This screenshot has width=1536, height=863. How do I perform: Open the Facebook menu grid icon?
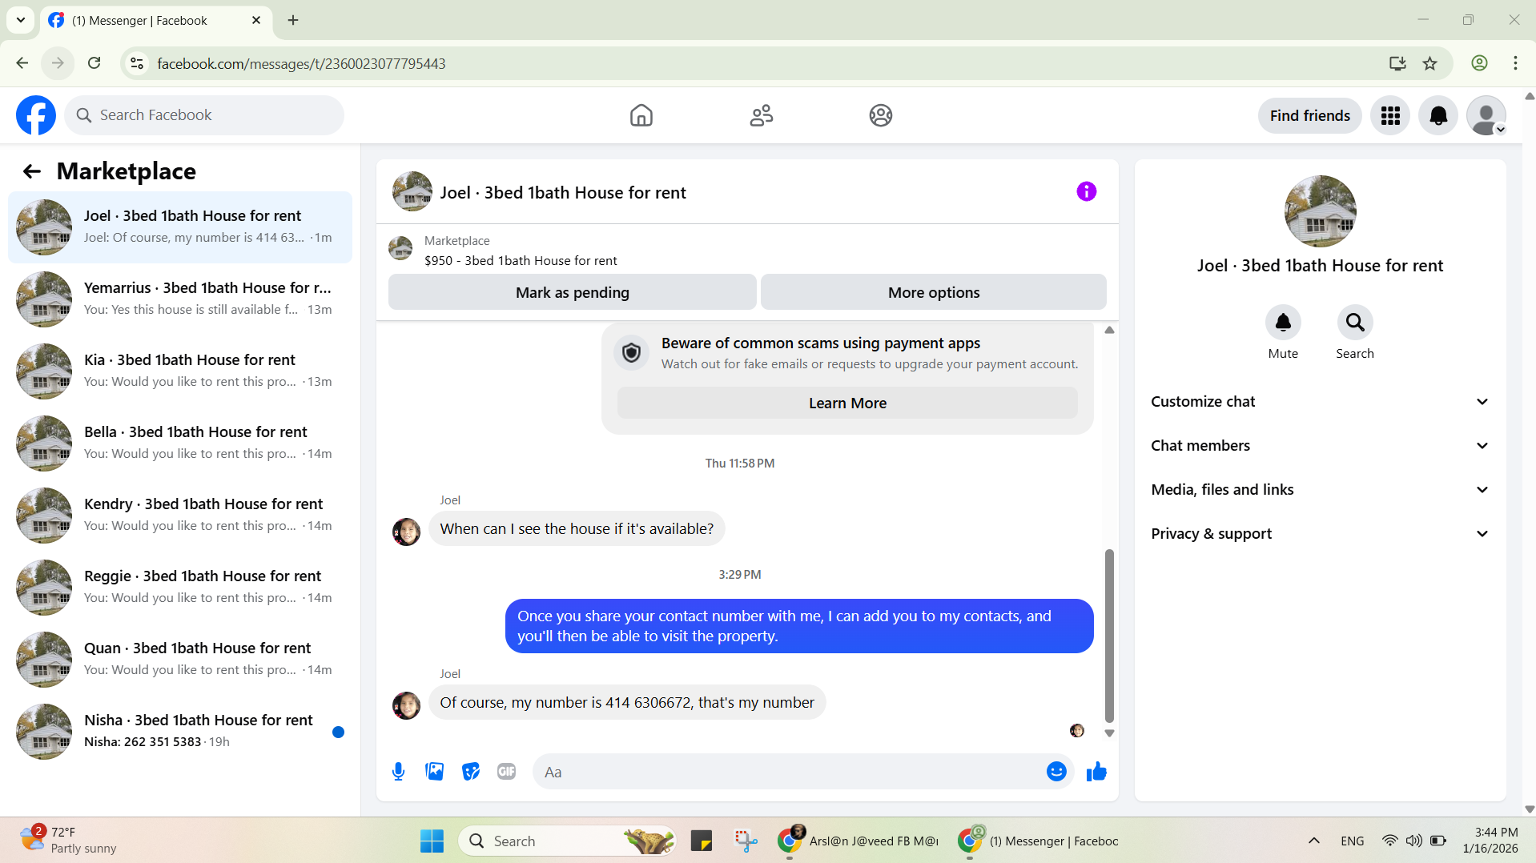1389,116
